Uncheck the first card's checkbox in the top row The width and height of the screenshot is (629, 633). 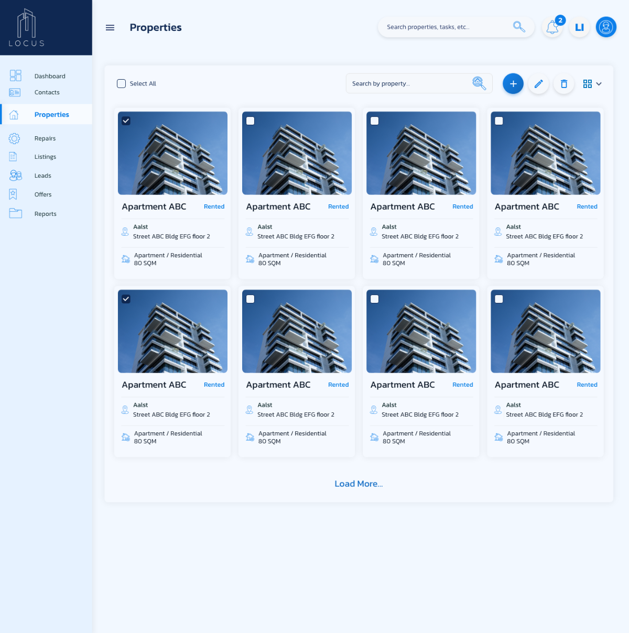click(126, 121)
